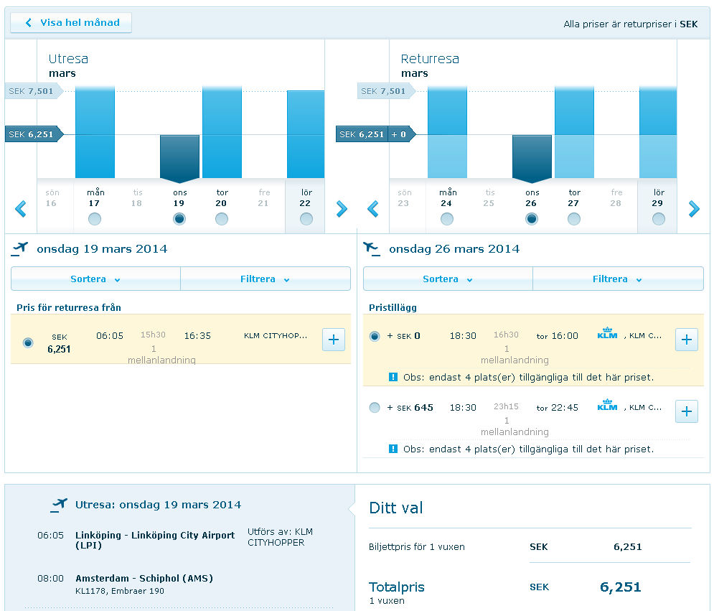Select outbound date Monday 17 radio button

pyautogui.click(x=95, y=219)
